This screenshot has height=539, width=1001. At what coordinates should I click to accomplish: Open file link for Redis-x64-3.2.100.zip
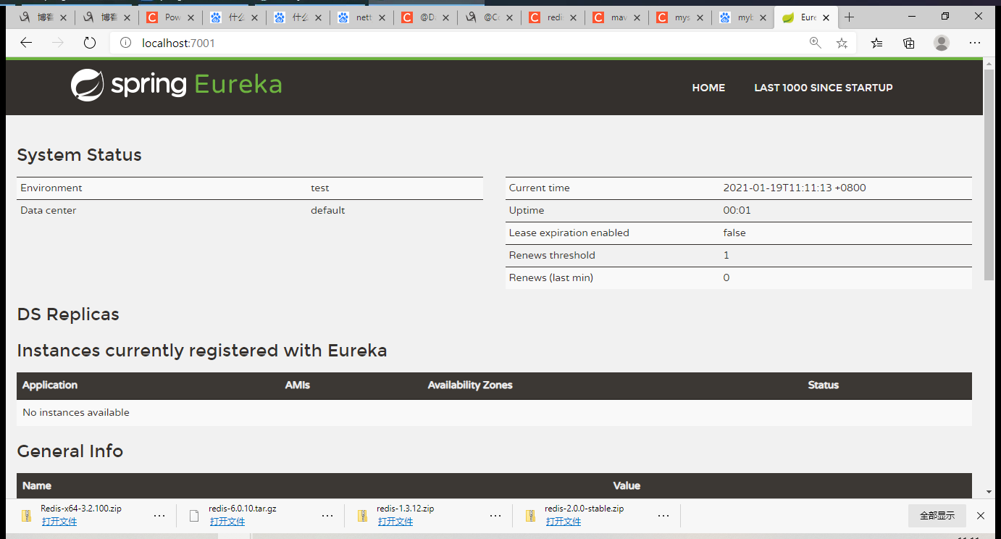(x=59, y=522)
